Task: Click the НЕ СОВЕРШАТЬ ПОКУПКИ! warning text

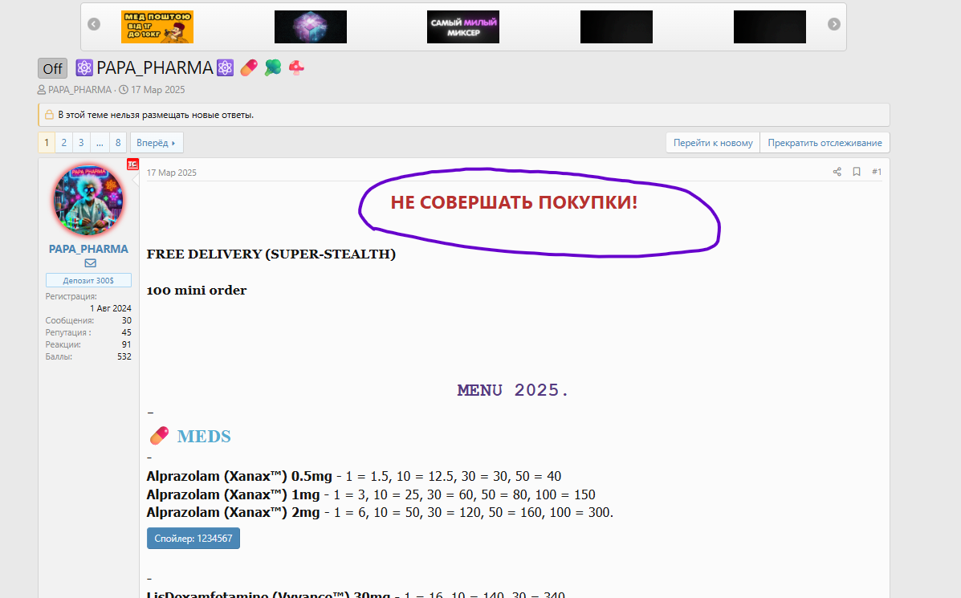Action: pos(514,203)
